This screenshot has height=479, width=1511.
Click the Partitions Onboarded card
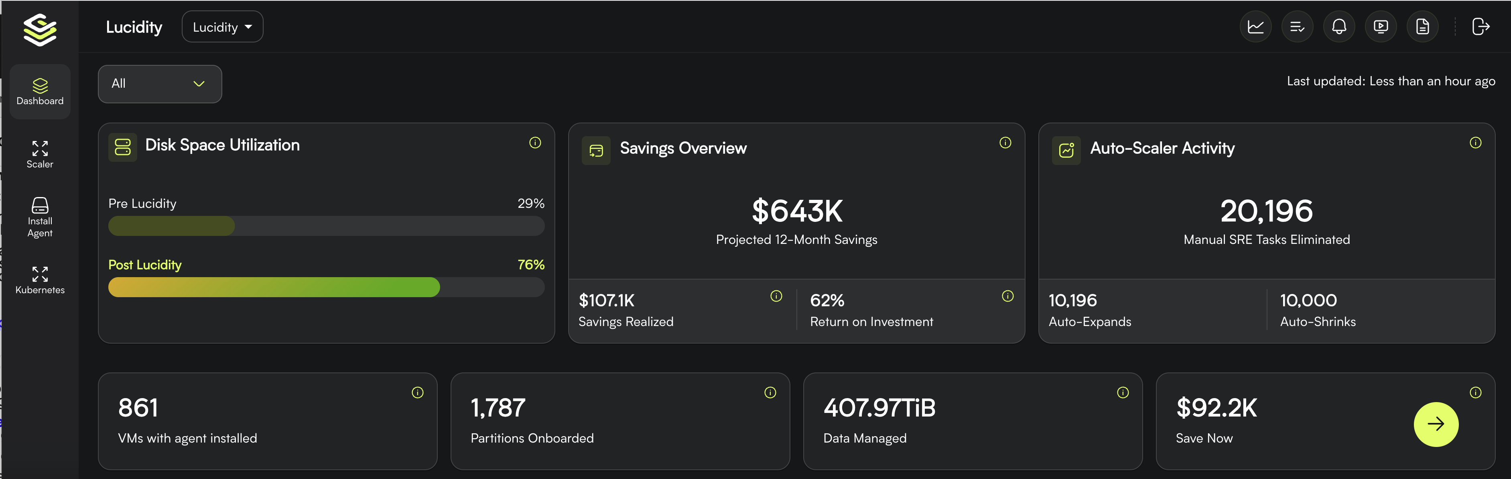(620, 421)
